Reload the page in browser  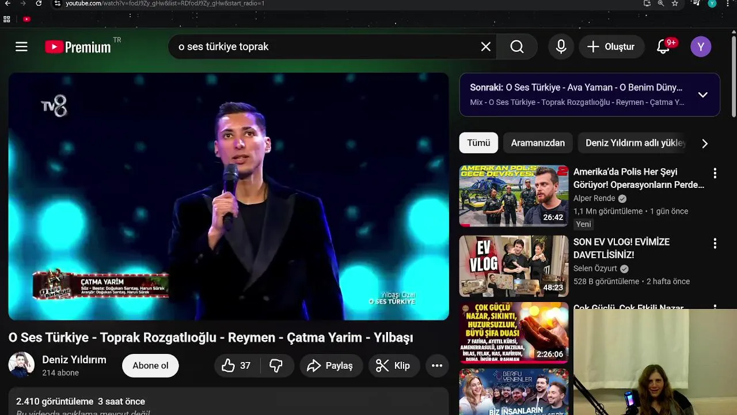click(x=39, y=3)
